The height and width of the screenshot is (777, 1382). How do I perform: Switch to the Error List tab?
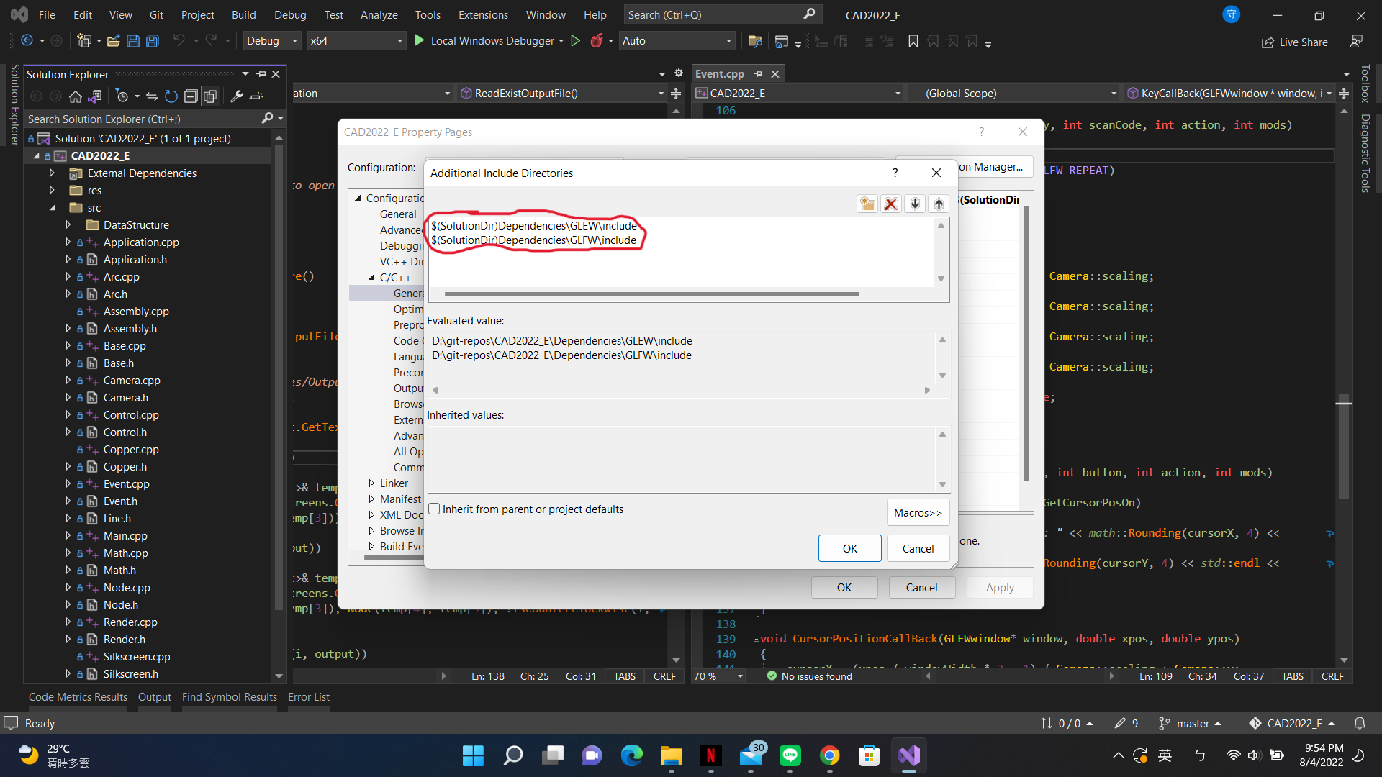pos(308,696)
